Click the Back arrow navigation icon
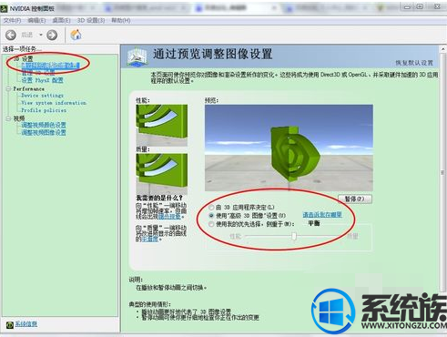The width and height of the screenshot is (447, 337). click(11, 35)
